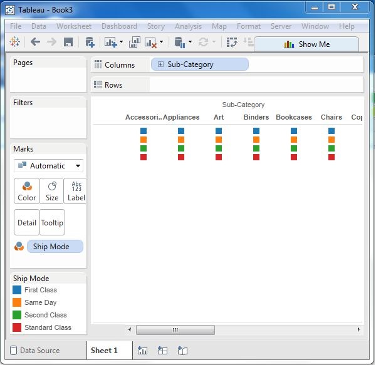Viewport: 376px width, 365px height.
Task: Click the New Worksheet toolbar icon
Action: (111, 42)
